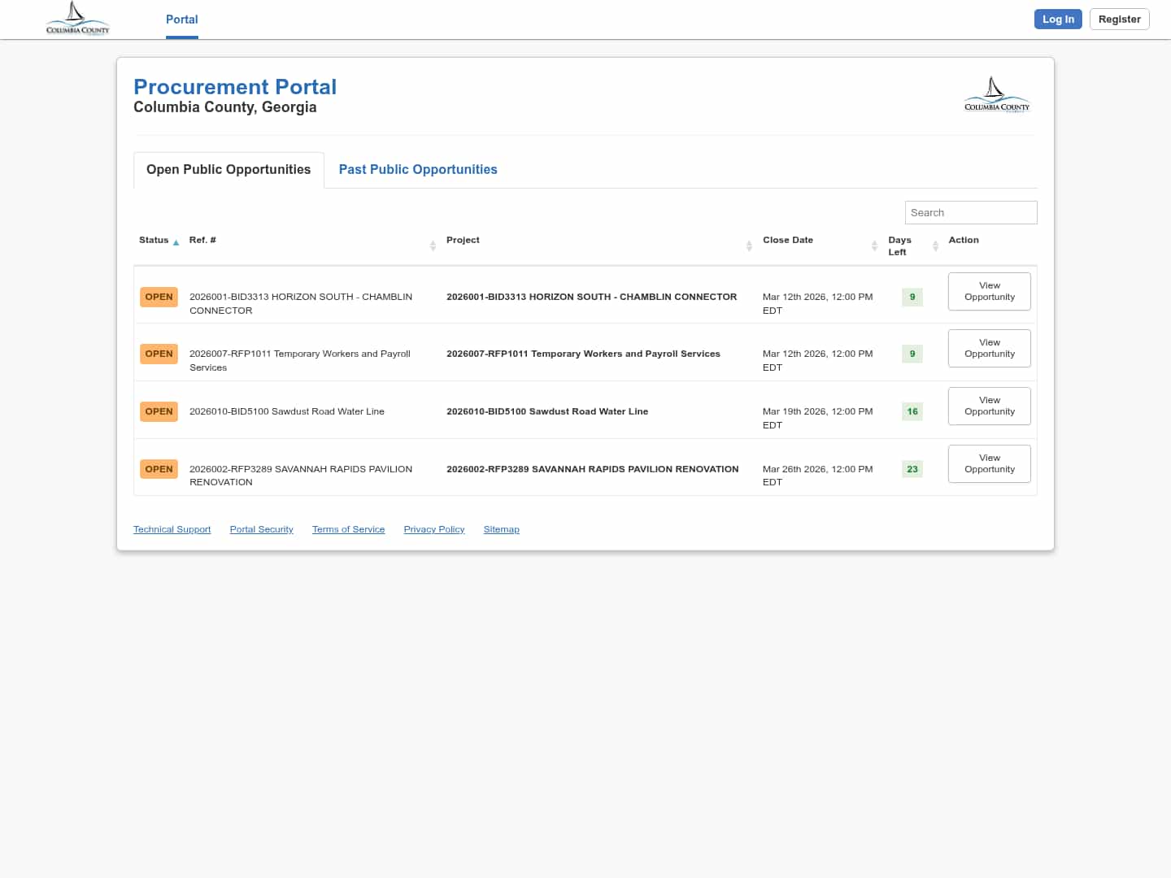1171x878 pixels.
Task: Click the 23 days left badge
Action: (912, 469)
